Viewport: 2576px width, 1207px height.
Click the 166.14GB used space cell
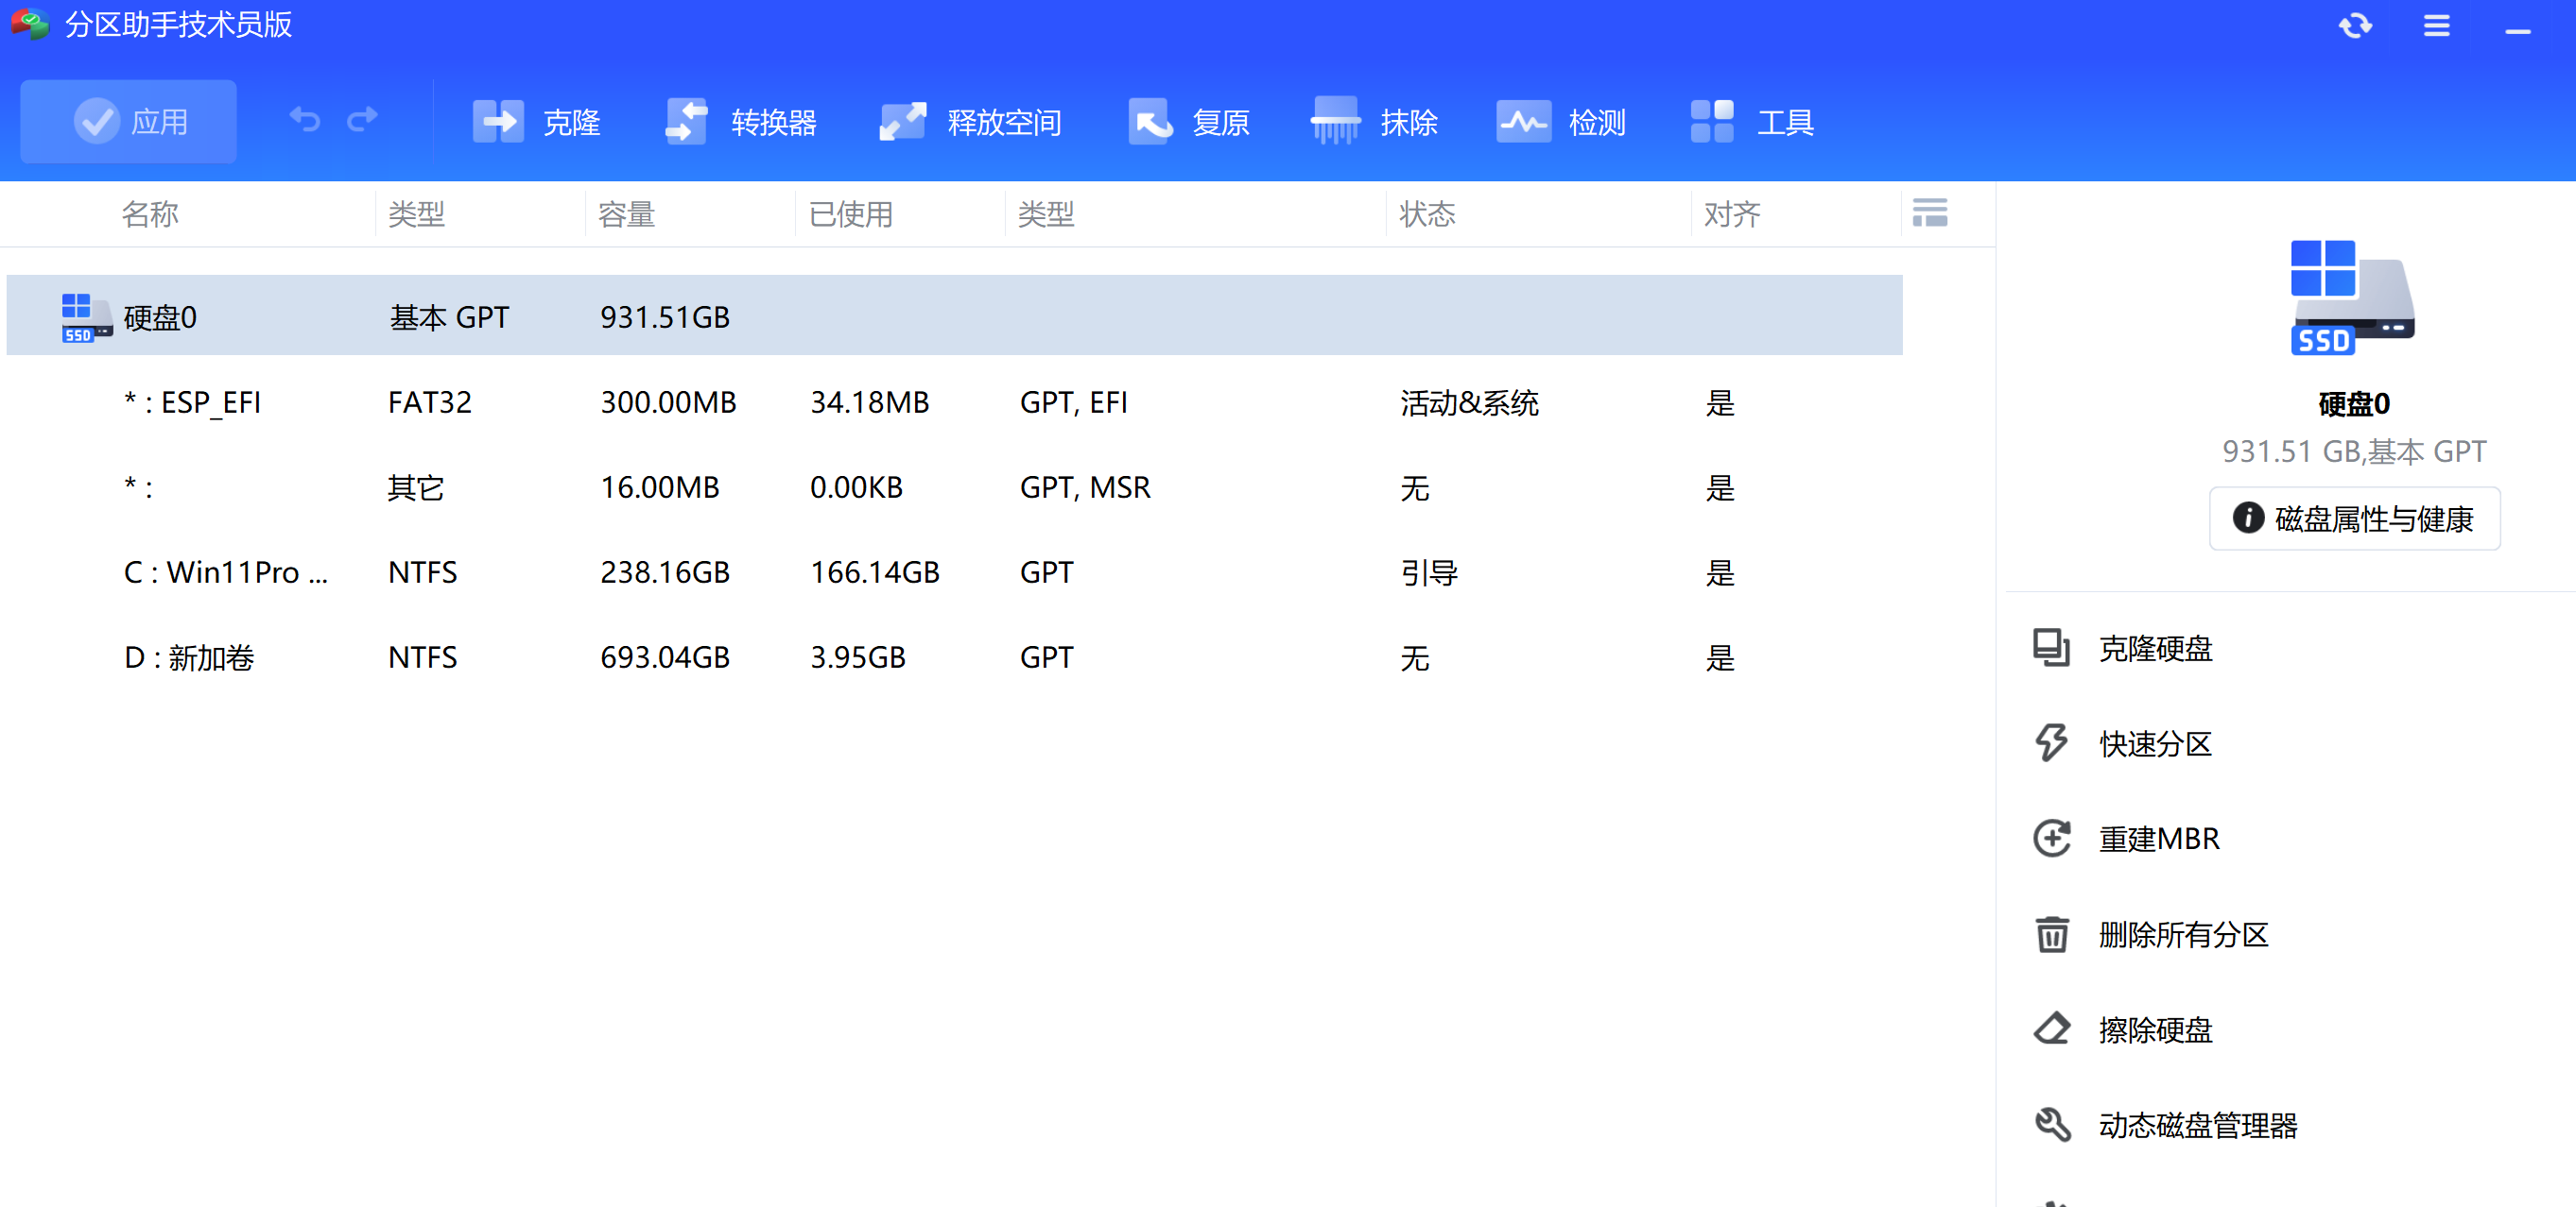coord(874,571)
